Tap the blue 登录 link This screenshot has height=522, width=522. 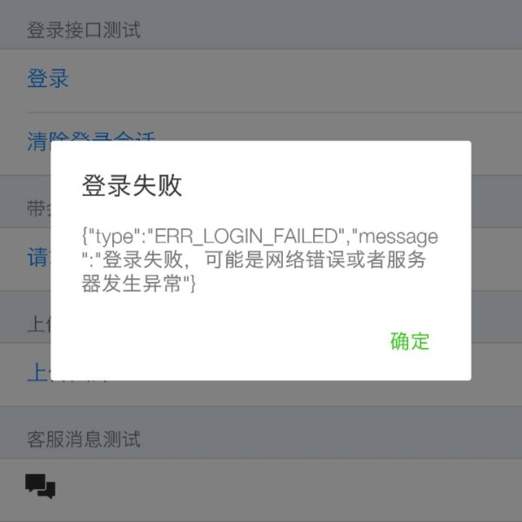coord(48,78)
